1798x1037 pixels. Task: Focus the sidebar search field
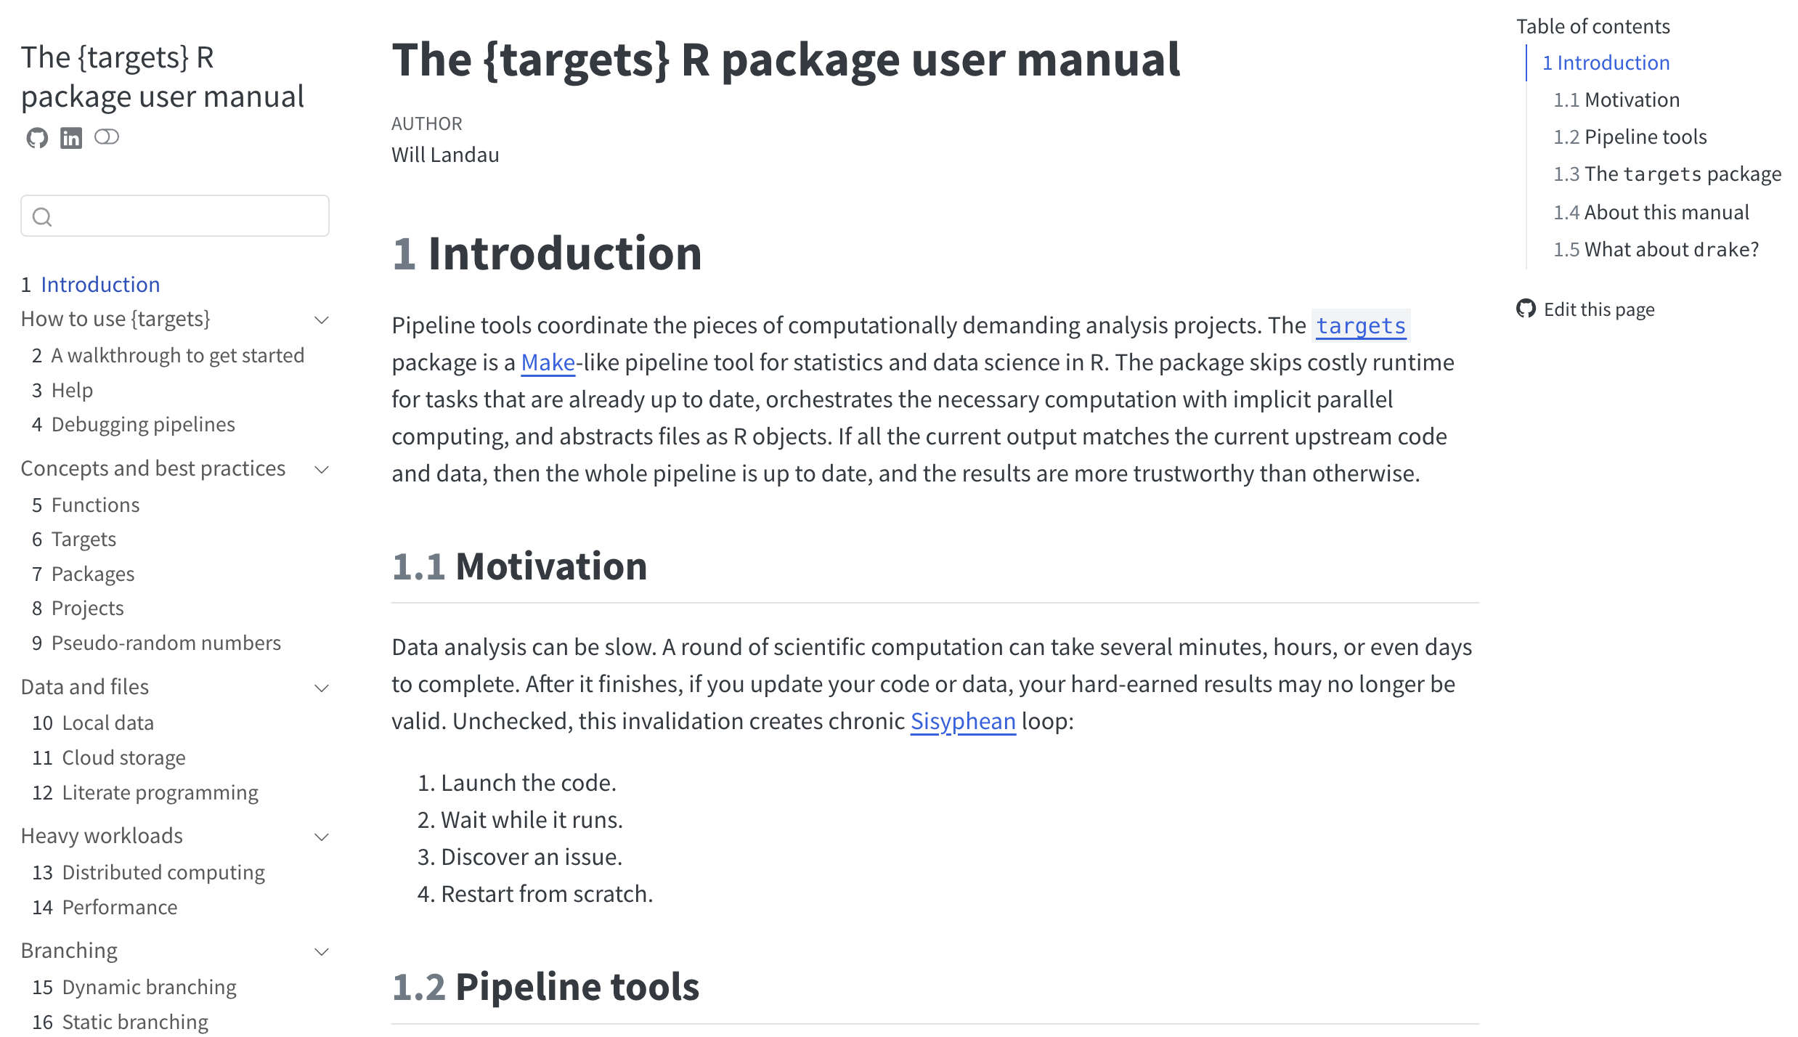[x=175, y=216]
